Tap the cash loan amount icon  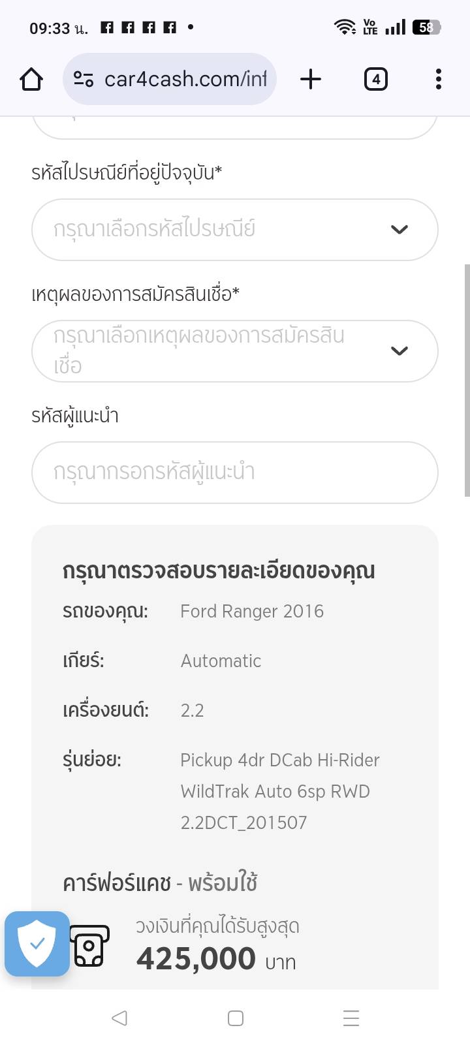click(89, 946)
